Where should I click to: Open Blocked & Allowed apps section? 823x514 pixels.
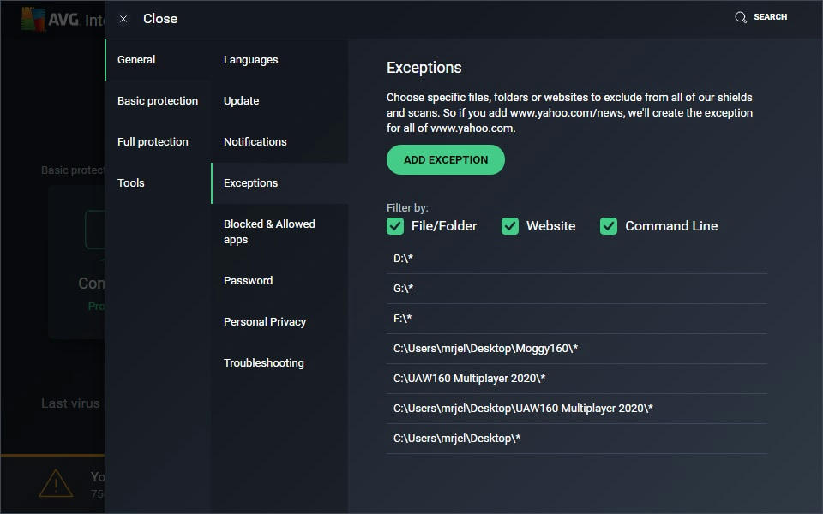point(279,232)
